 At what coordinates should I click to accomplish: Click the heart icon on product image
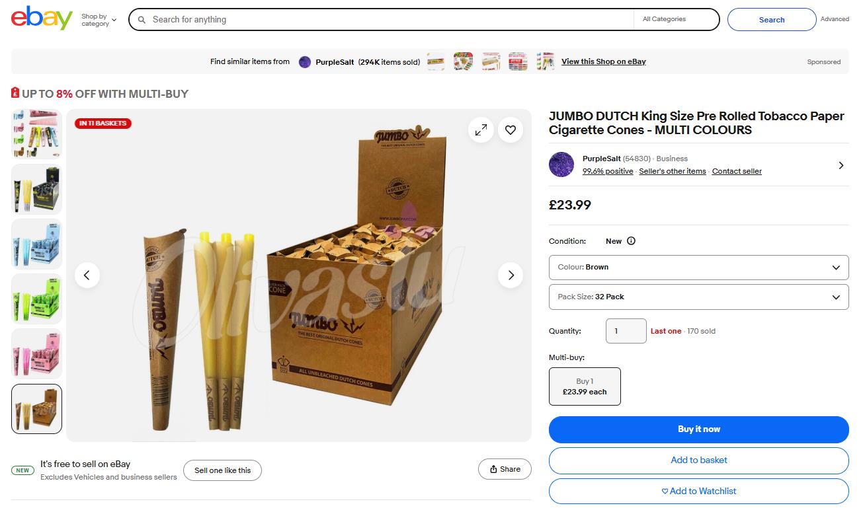point(511,130)
